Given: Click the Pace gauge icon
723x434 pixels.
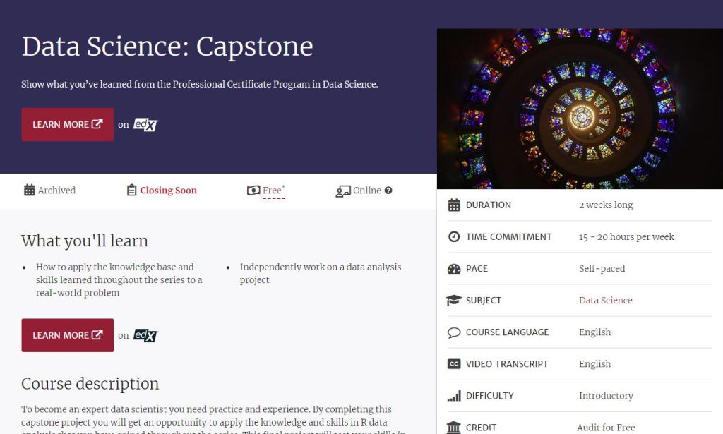Looking at the screenshot, I should click(x=454, y=268).
